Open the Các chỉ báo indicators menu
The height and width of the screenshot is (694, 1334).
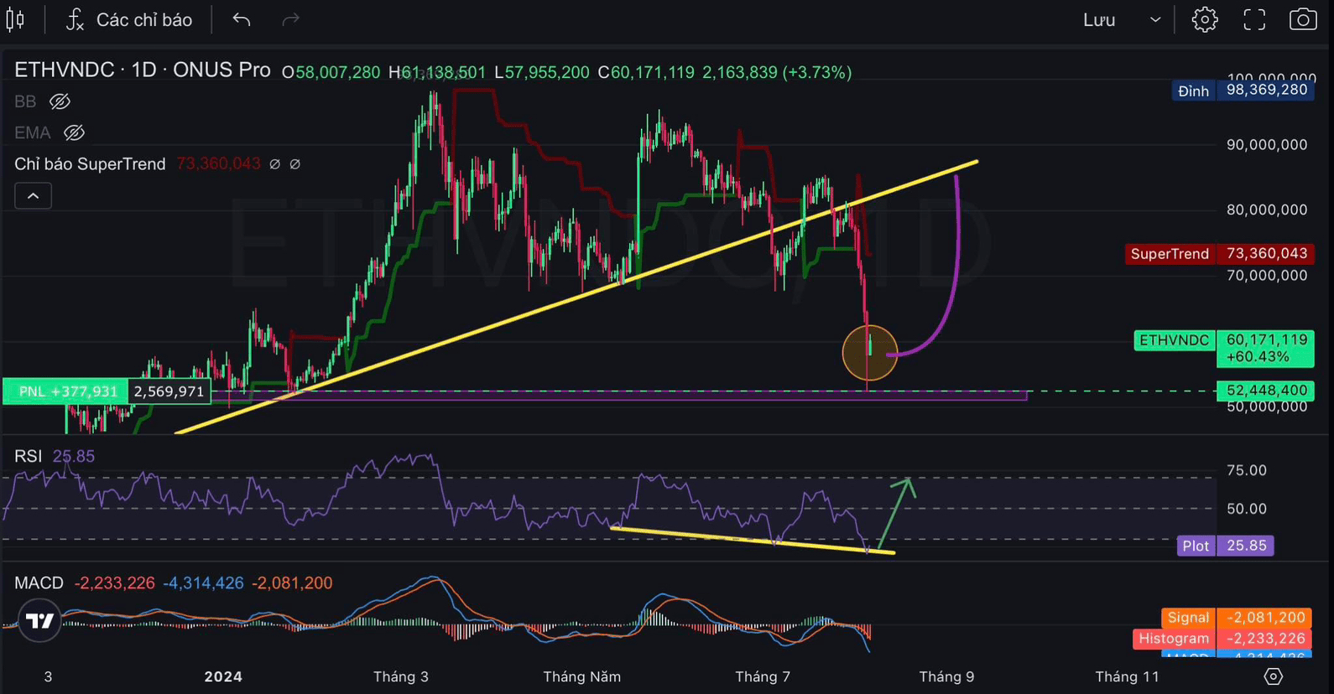click(x=129, y=19)
